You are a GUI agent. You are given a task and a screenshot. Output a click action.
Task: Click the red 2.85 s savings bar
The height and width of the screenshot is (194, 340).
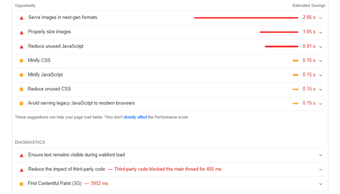click(x=246, y=18)
